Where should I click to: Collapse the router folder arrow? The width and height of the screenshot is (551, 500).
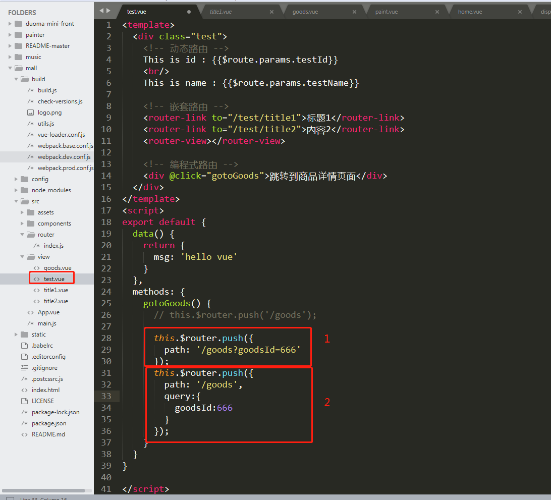pyautogui.click(x=22, y=235)
